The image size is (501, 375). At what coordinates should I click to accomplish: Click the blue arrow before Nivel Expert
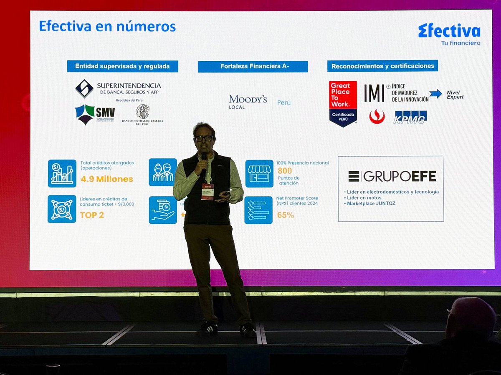click(x=435, y=94)
